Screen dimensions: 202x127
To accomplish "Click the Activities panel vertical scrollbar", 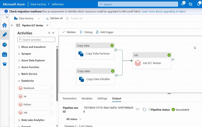I will pyautogui.click(x=57, y=75).
